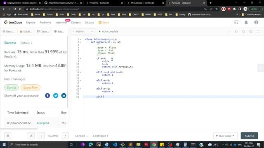The image size is (264, 148).
Task: Open editor settings icon
Action: click(x=251, y=31)
